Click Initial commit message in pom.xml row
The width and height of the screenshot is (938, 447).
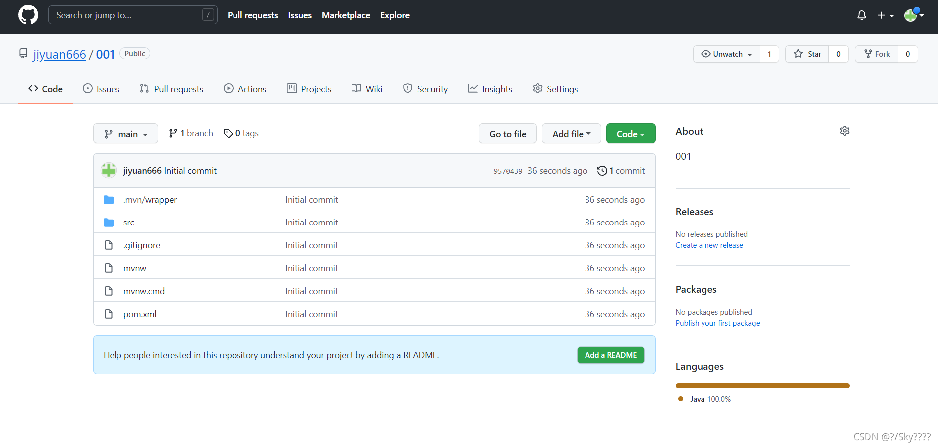click(x=312, y=314)
